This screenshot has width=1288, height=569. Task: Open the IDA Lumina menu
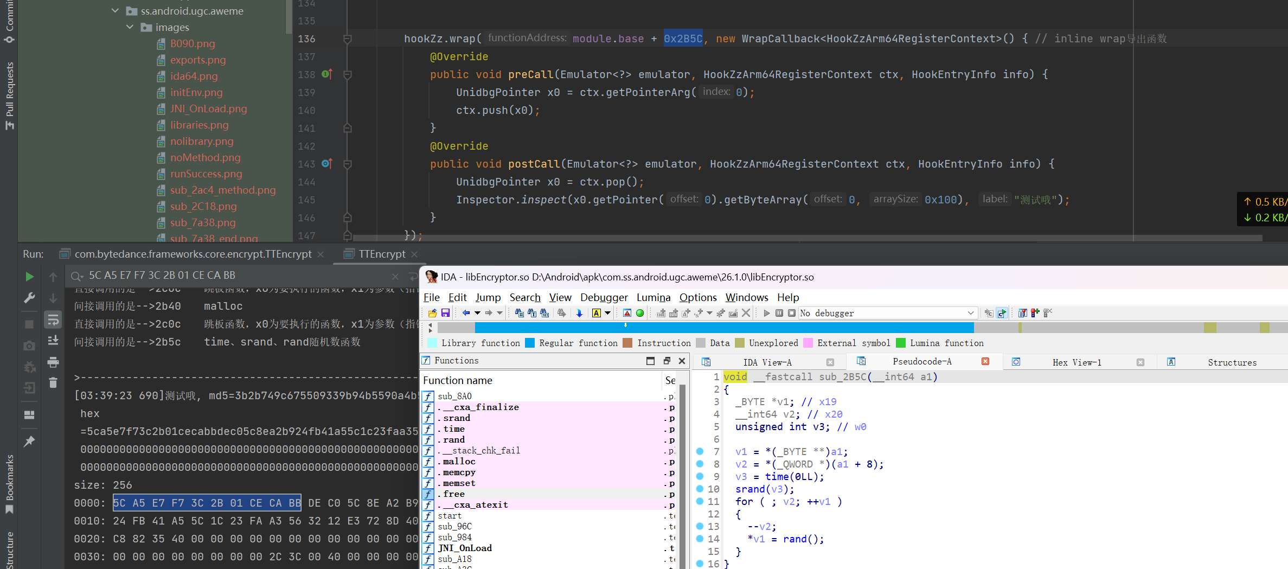[653, 297]
